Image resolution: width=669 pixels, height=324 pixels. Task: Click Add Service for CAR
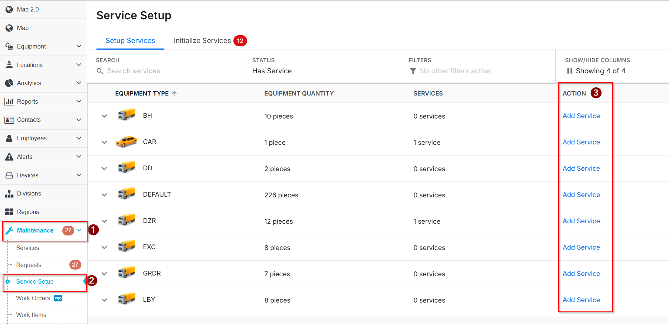(581, 142)
